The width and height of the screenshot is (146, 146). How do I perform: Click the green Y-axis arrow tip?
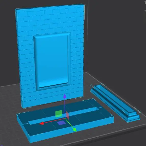coord(75,130)
